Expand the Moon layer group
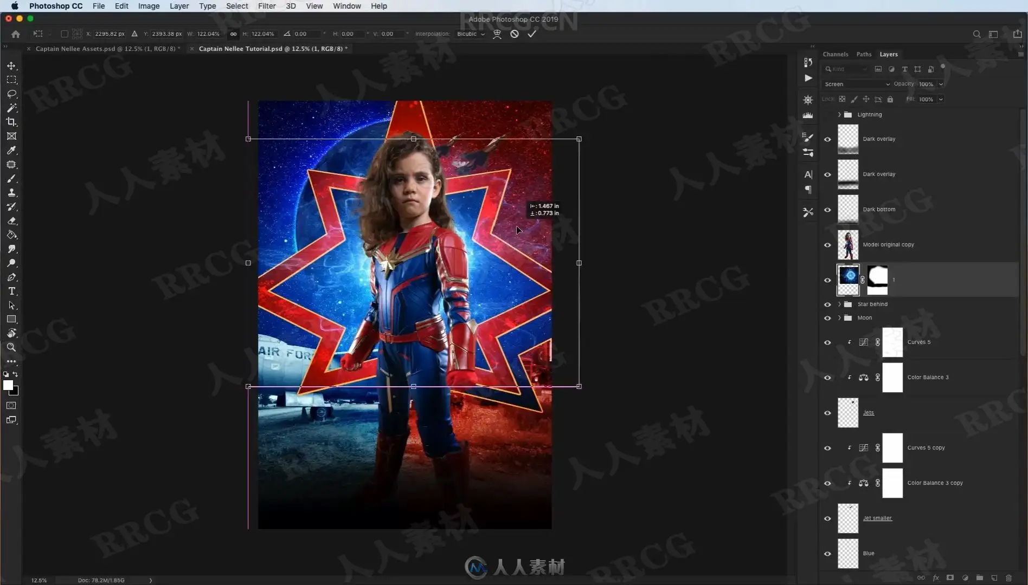The width and height of the screenshot is (1028, 585). 839,318
